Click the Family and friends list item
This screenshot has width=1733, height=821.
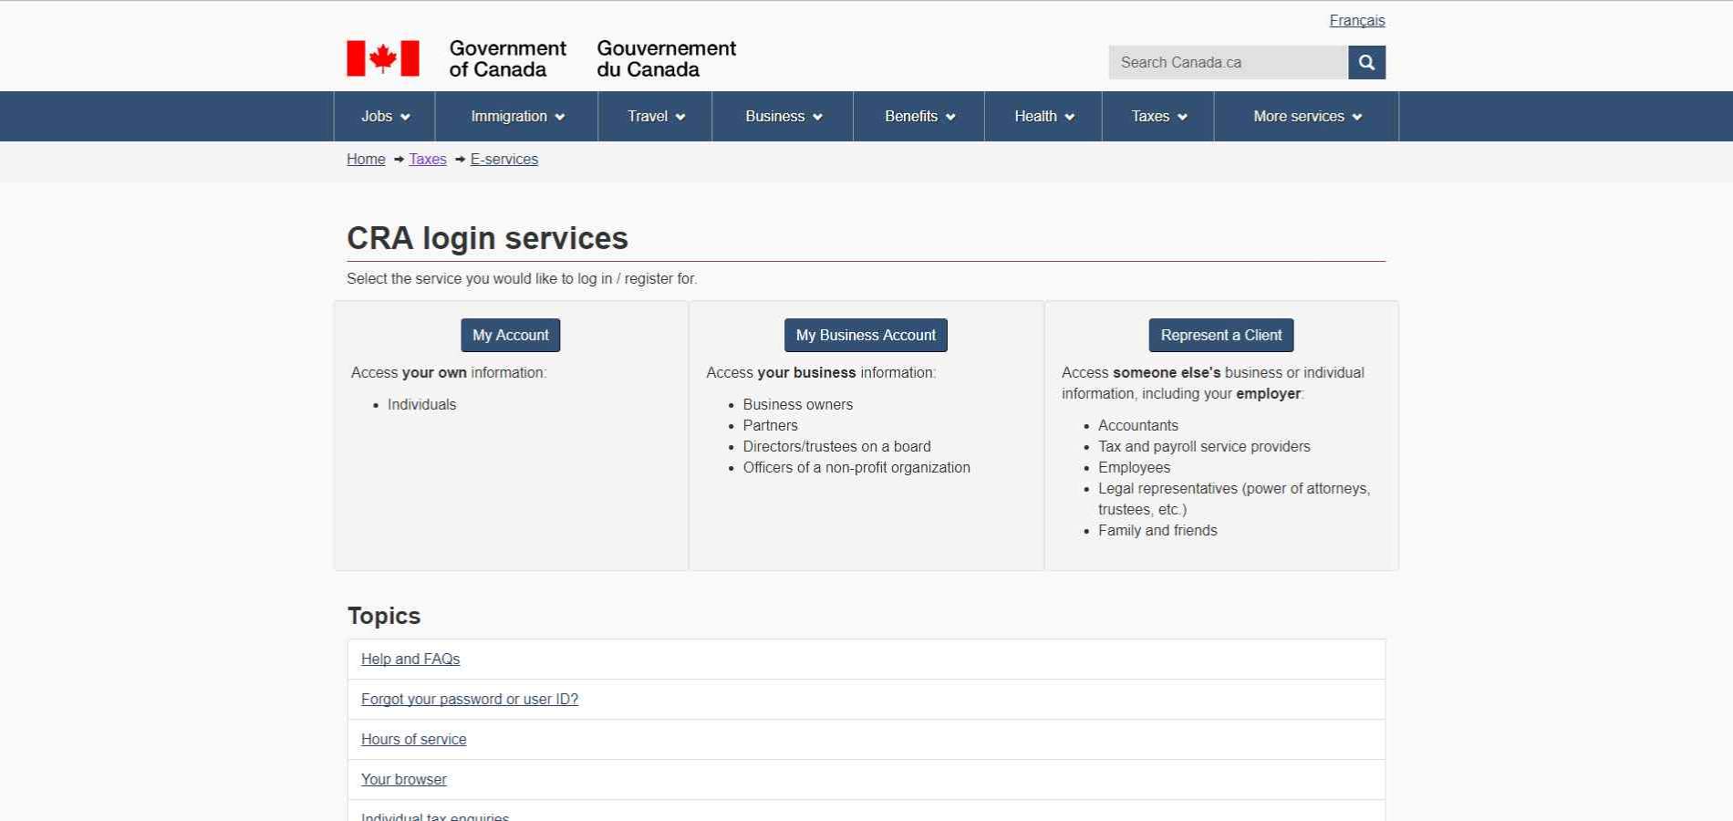[x=1157, y=530]
